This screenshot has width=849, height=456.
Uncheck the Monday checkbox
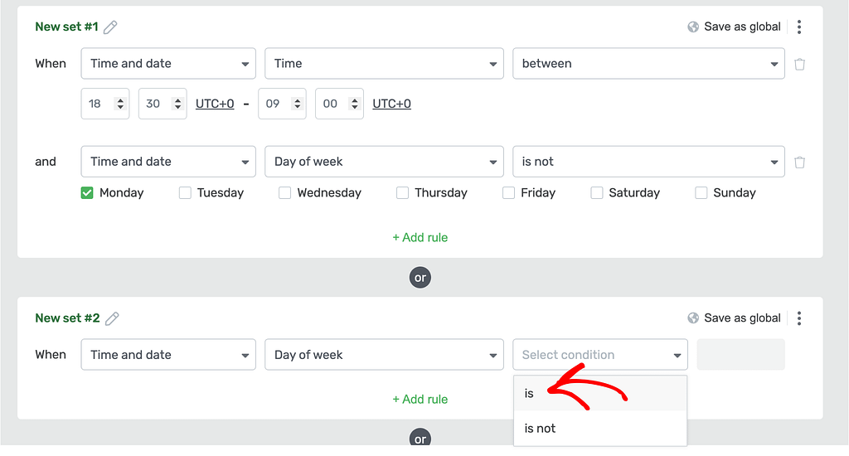pos(87,193)
